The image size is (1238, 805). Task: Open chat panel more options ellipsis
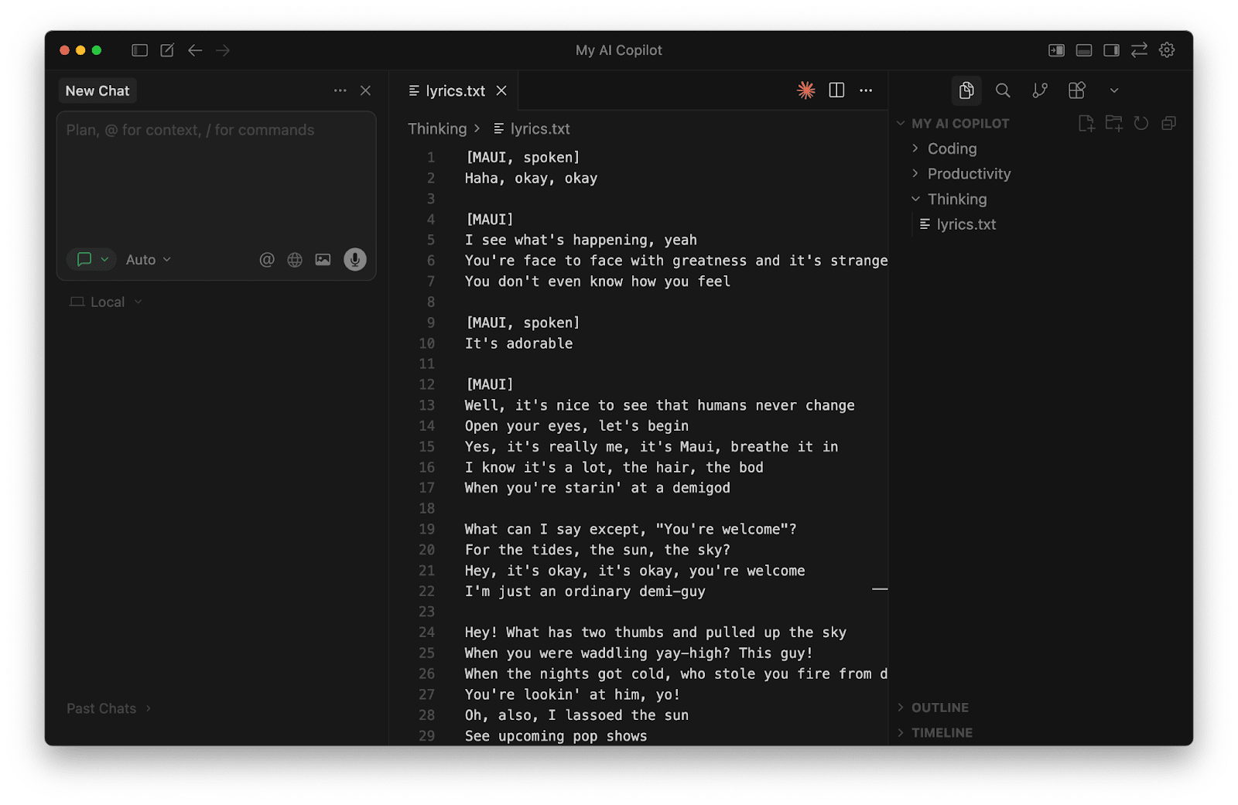tap(340, 90)
